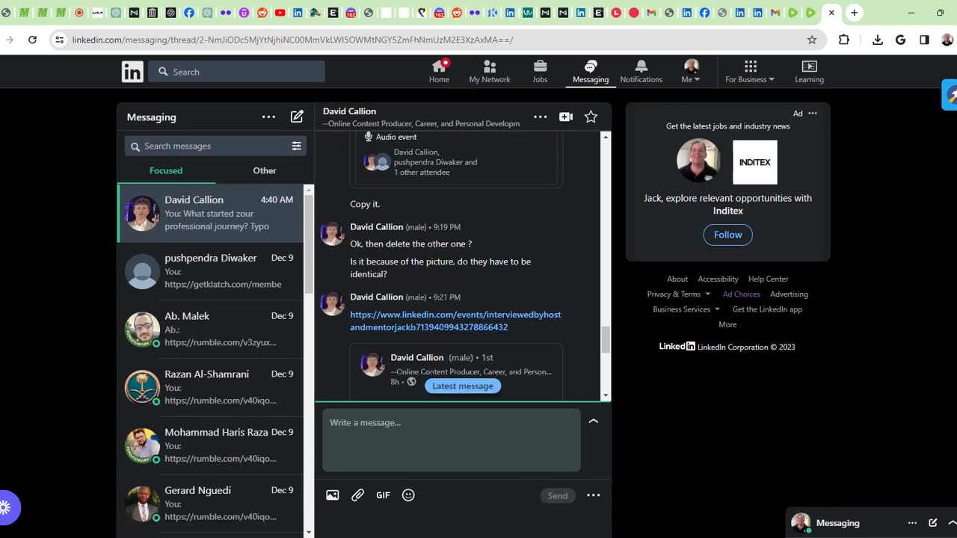Star the David Callion conversation
Image resolution: width=957 pixels, height=538 pixels.
tap(591, 117)
